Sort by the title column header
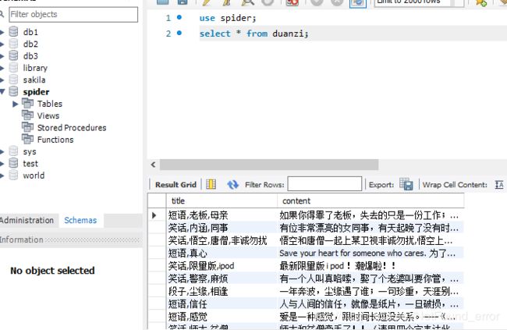Screen dimensions: 507x330 222,201
